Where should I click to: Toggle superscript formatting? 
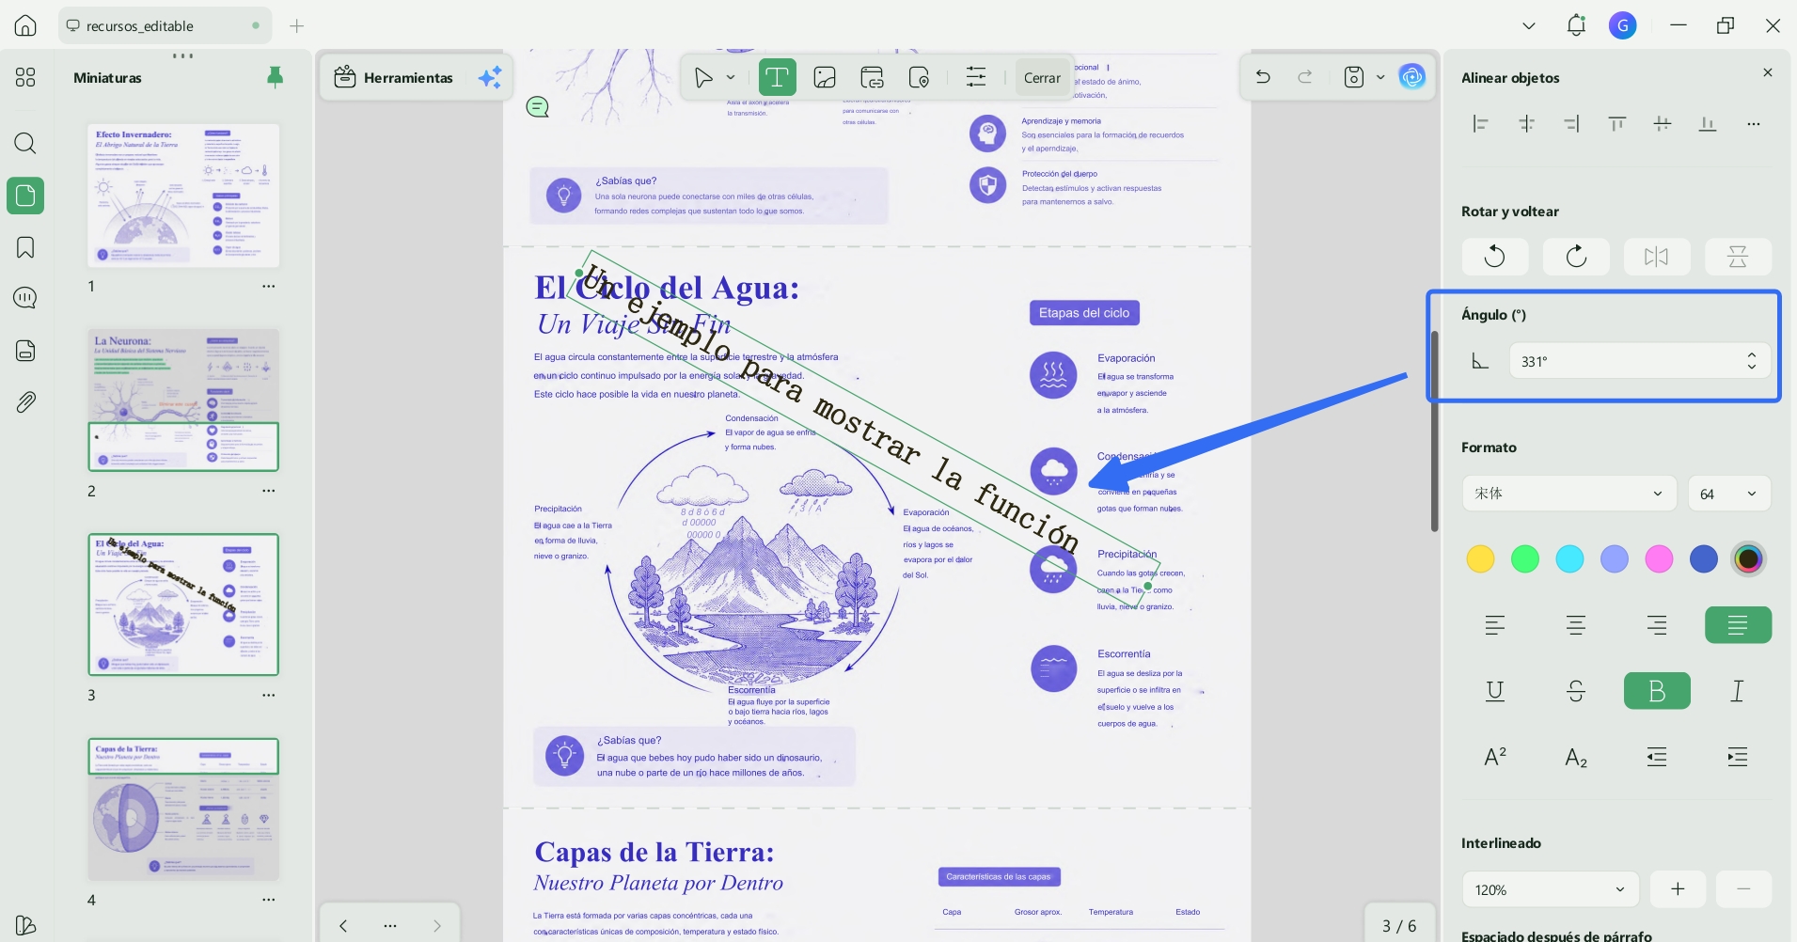pyautogui.click(x=1495, y=757)
